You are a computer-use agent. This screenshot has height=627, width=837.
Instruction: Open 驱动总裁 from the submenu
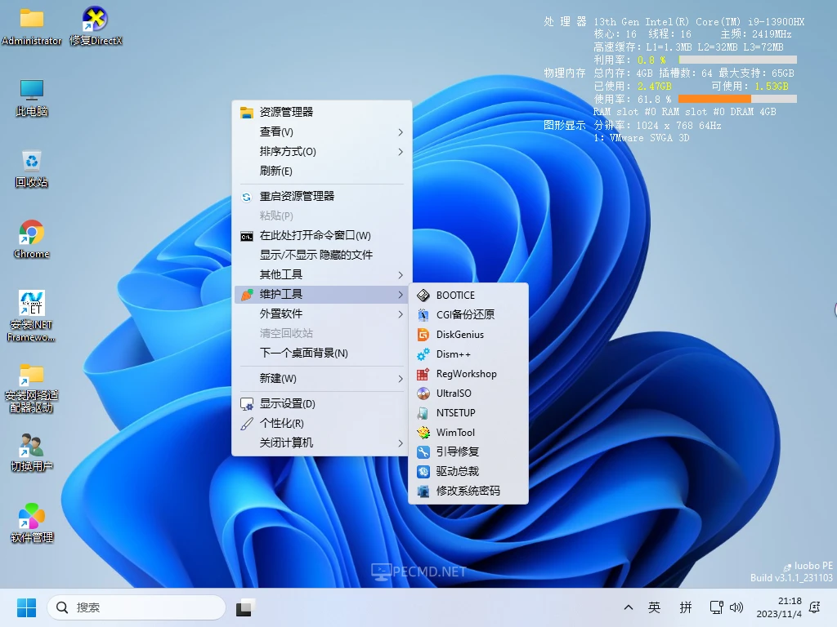[x=468, y=471]
